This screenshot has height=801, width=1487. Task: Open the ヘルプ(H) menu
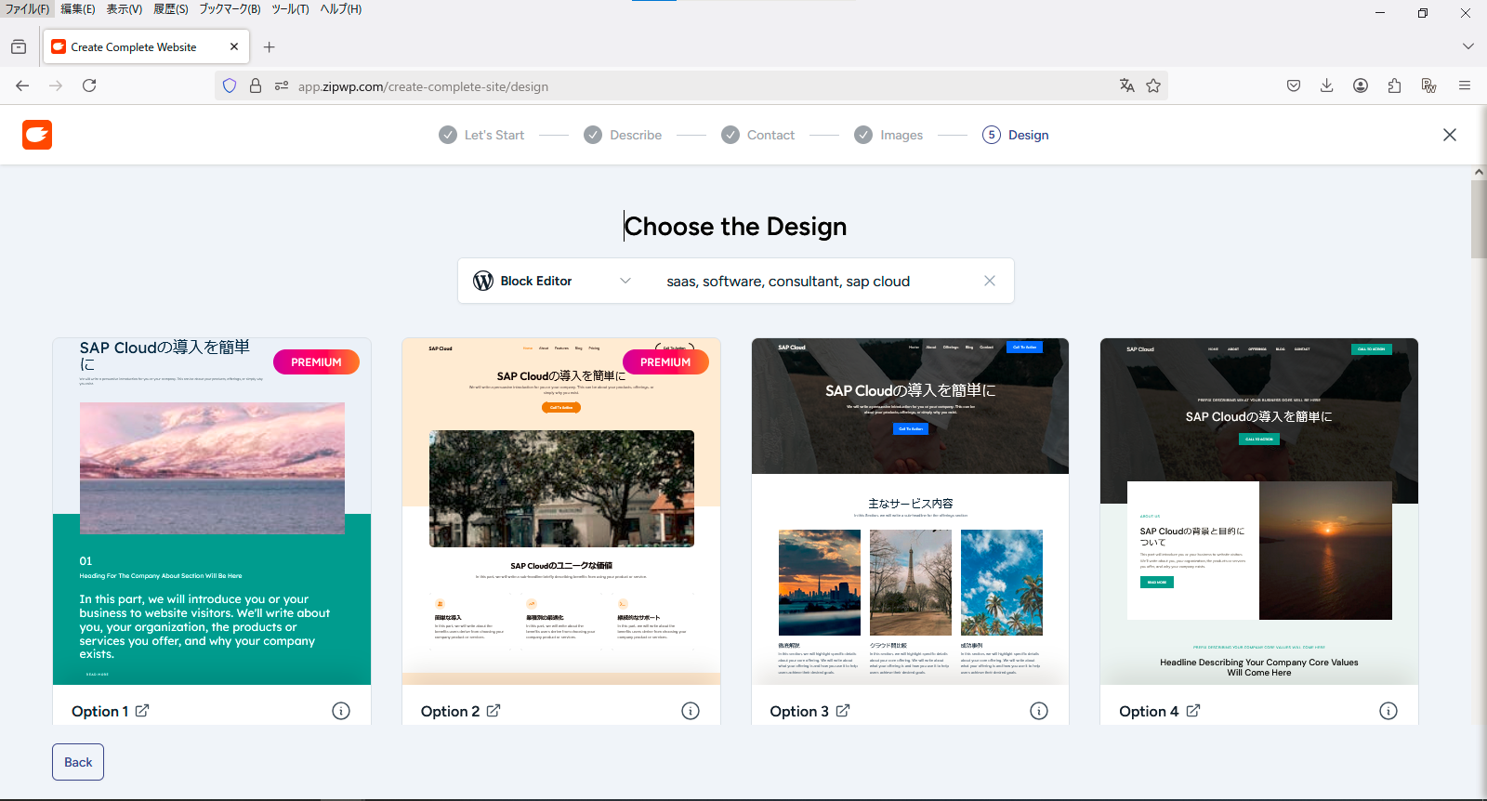point(341,8)
